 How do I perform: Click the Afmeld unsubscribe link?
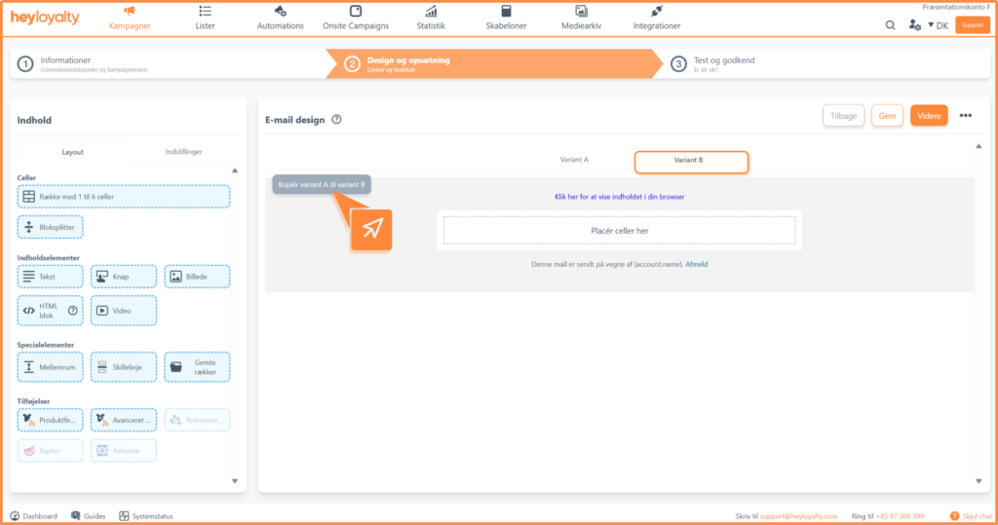696,264
